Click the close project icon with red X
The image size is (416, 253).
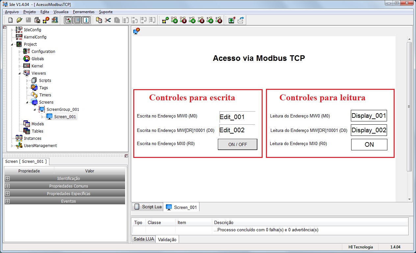(x=46, y=20)
